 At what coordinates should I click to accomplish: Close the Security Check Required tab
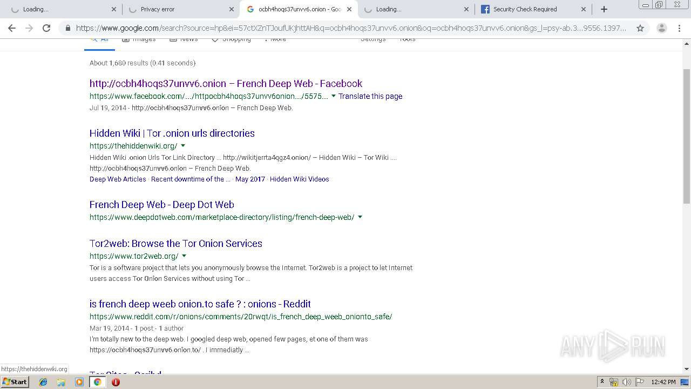coord(584,9)
